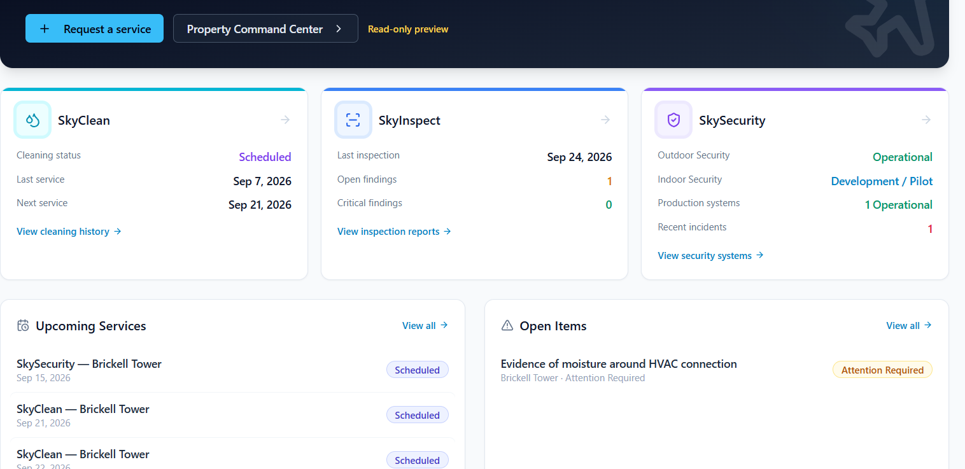Click the Open Items warning triangle icon
965x469 pixels.
click(x=507, y=326)
